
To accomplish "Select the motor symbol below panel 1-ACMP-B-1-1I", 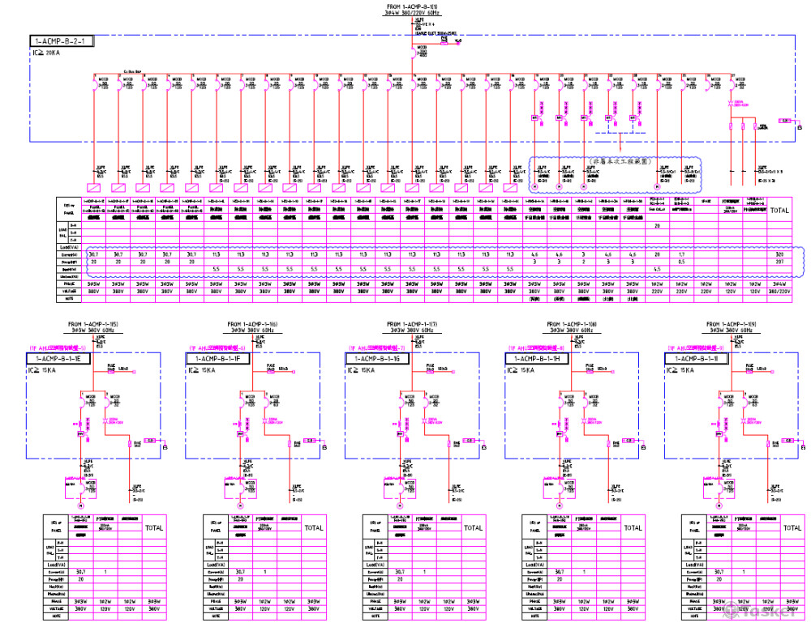I will (x=719, y=505).
